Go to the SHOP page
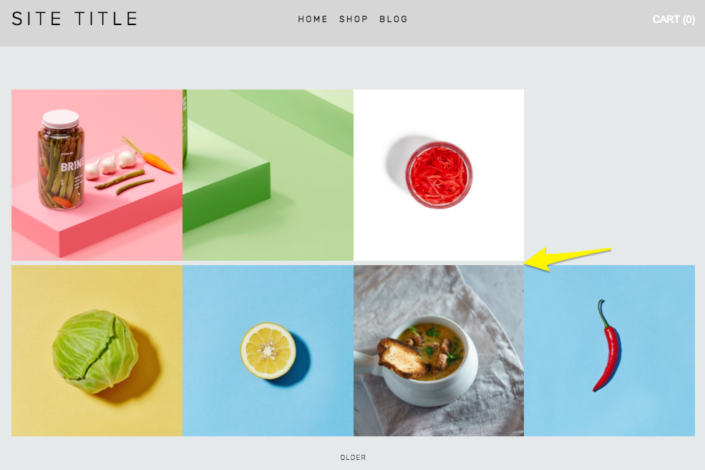Screen dimensions: 705x470 click(354, 19)
